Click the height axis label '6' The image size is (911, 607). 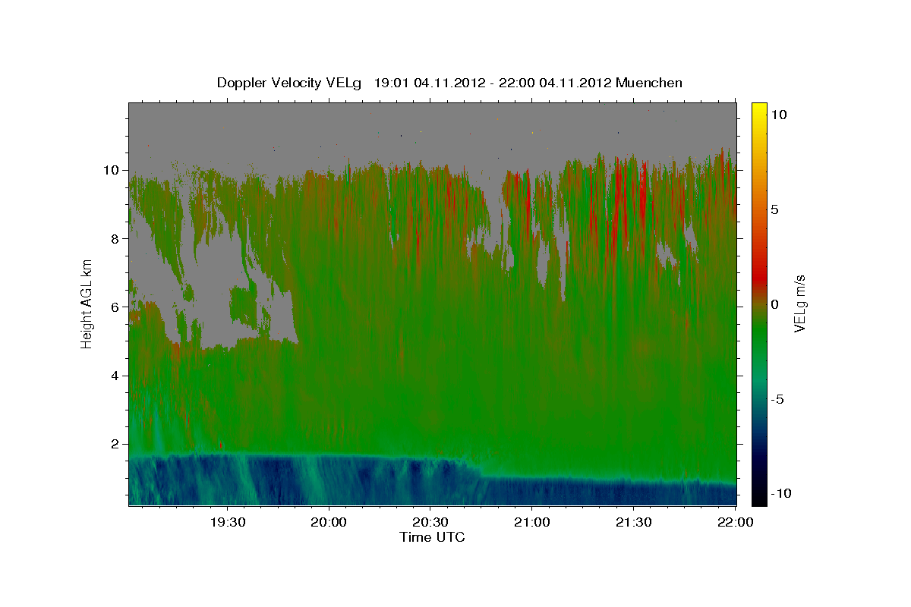pyautogui.click(x=116, y=307)
